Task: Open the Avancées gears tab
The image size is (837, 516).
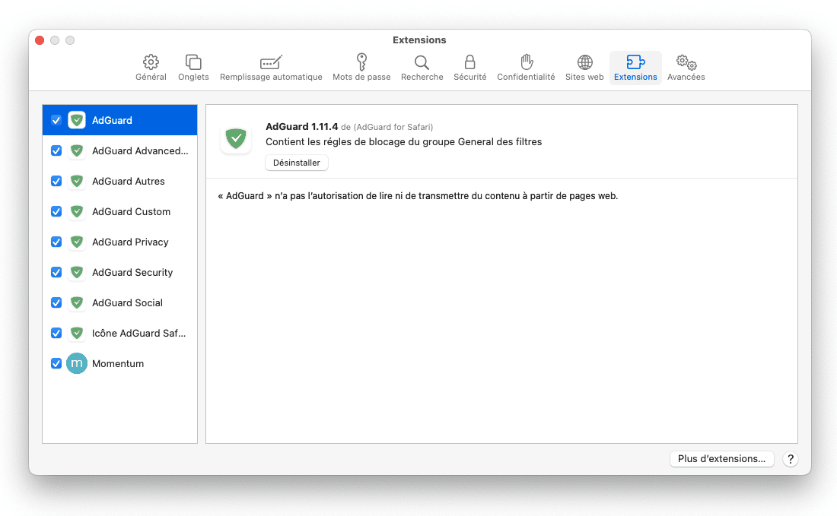Action: tap(686, 62)
